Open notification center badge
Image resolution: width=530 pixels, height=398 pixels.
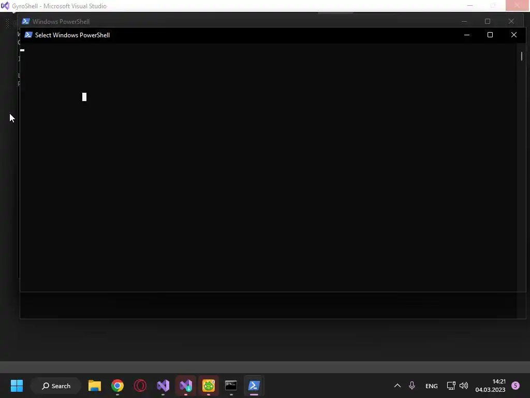[x=516, y=386]
